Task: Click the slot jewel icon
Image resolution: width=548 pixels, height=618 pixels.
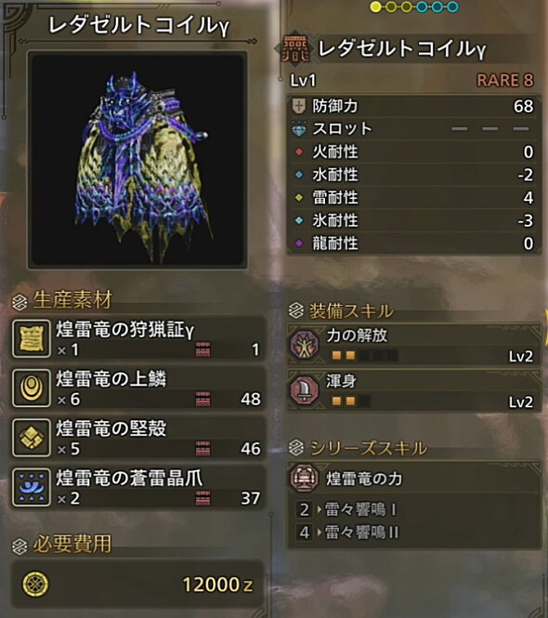Action: (x=299, y=129)
